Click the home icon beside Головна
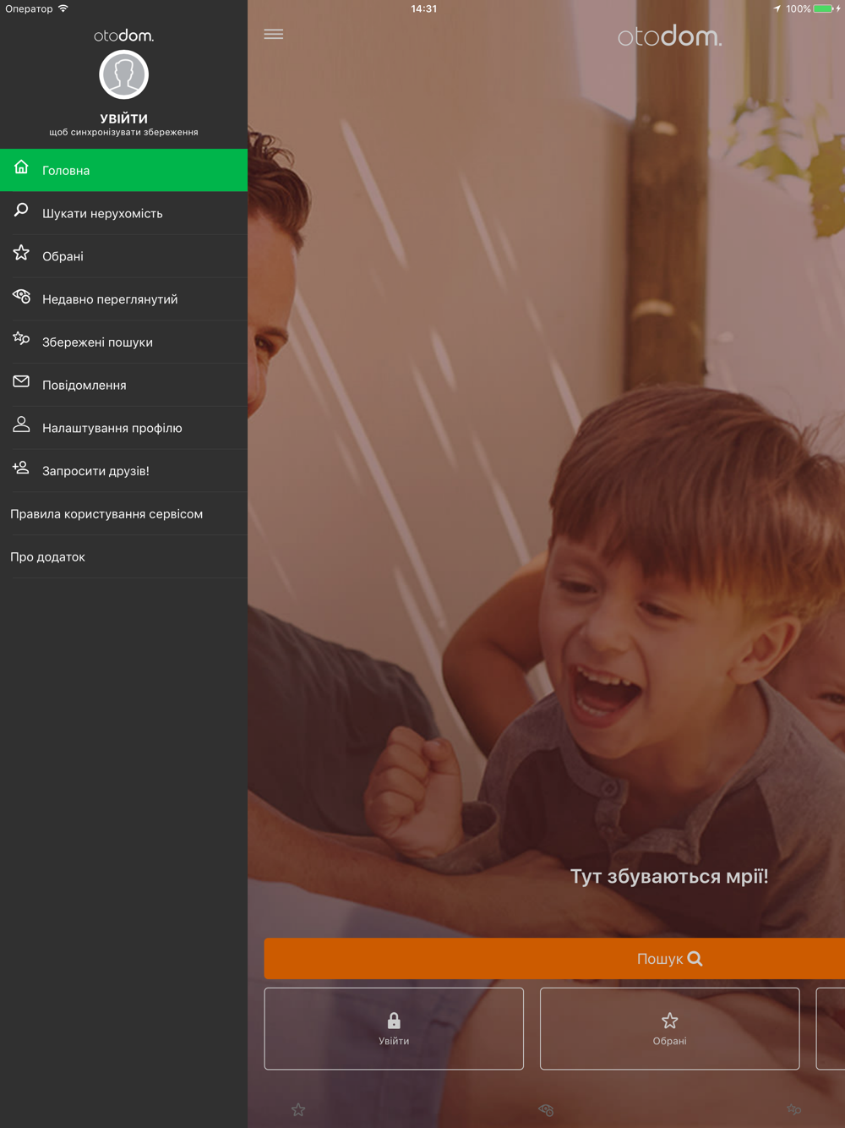The width and height of the screenshot is (845, 1128). click(21, 167)
